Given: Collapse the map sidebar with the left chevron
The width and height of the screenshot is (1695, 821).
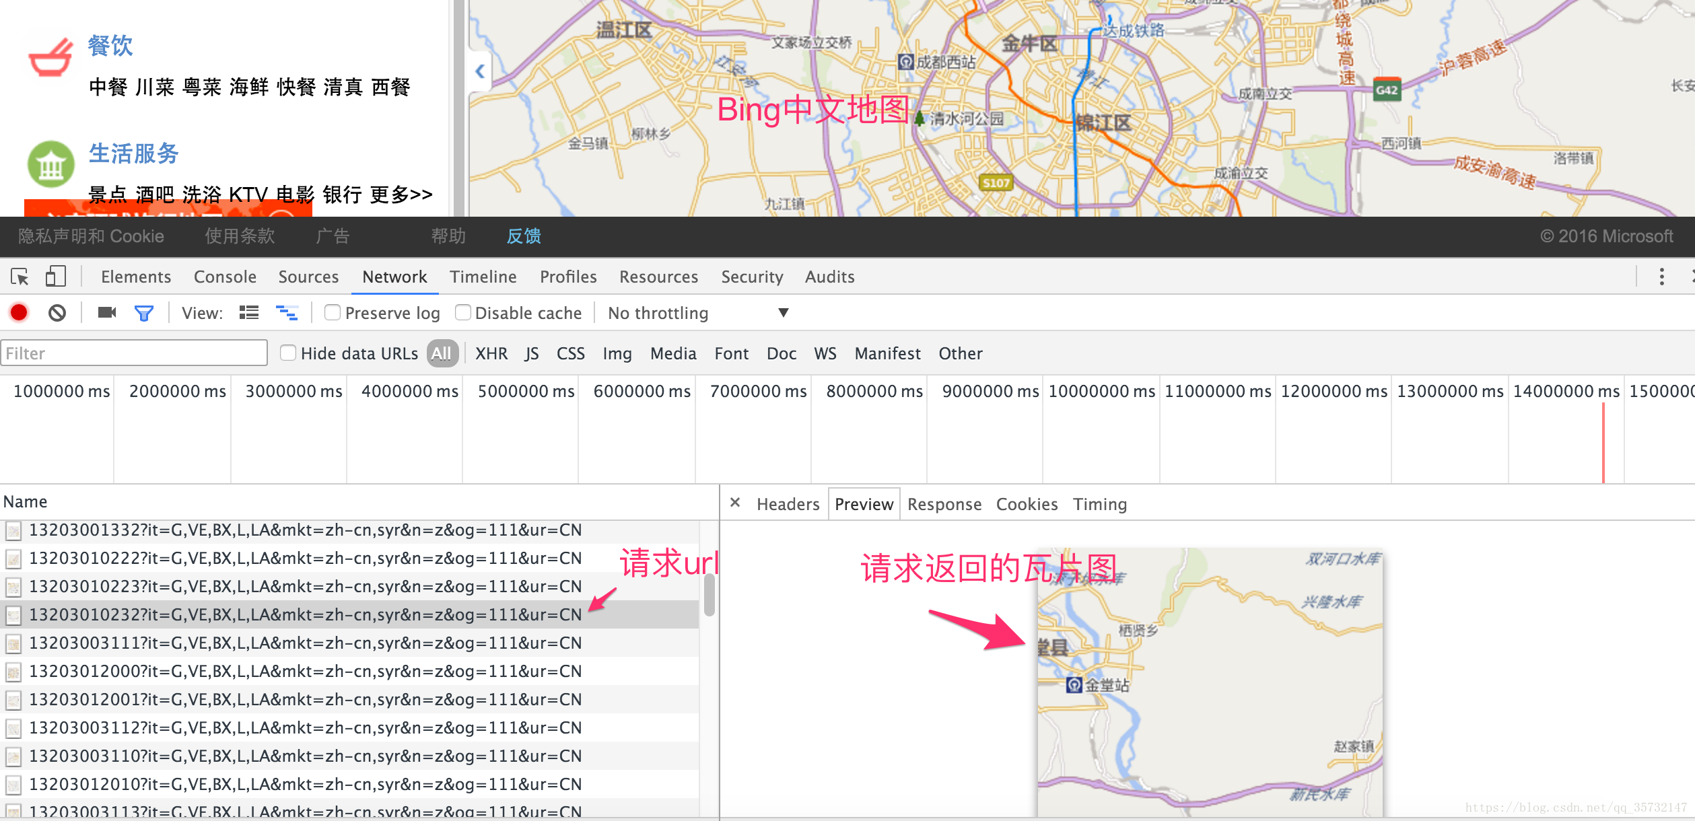Looking at the screenshot, I should (x=480, y=71).
